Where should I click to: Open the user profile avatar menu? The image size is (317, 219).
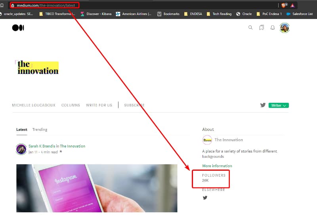[x=285, y=28]
